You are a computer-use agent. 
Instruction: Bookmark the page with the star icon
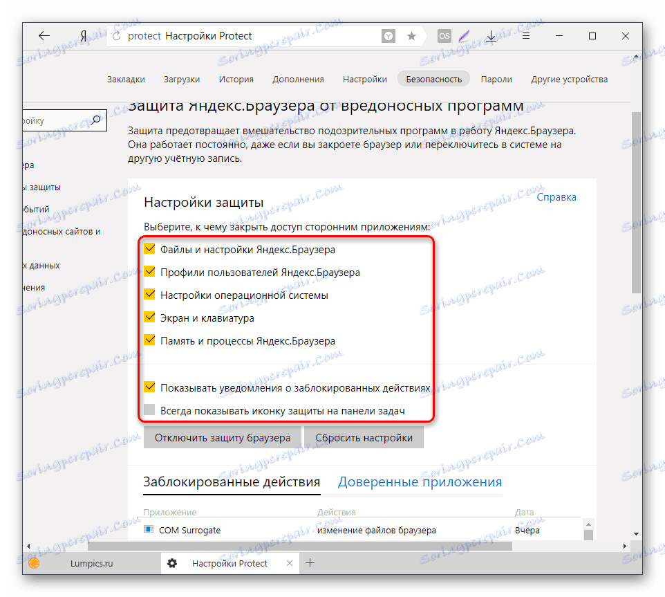coord(411,36)
